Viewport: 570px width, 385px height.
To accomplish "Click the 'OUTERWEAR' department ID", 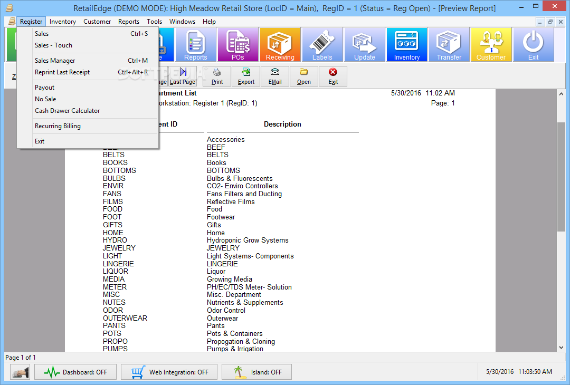I will pos(125,318).
